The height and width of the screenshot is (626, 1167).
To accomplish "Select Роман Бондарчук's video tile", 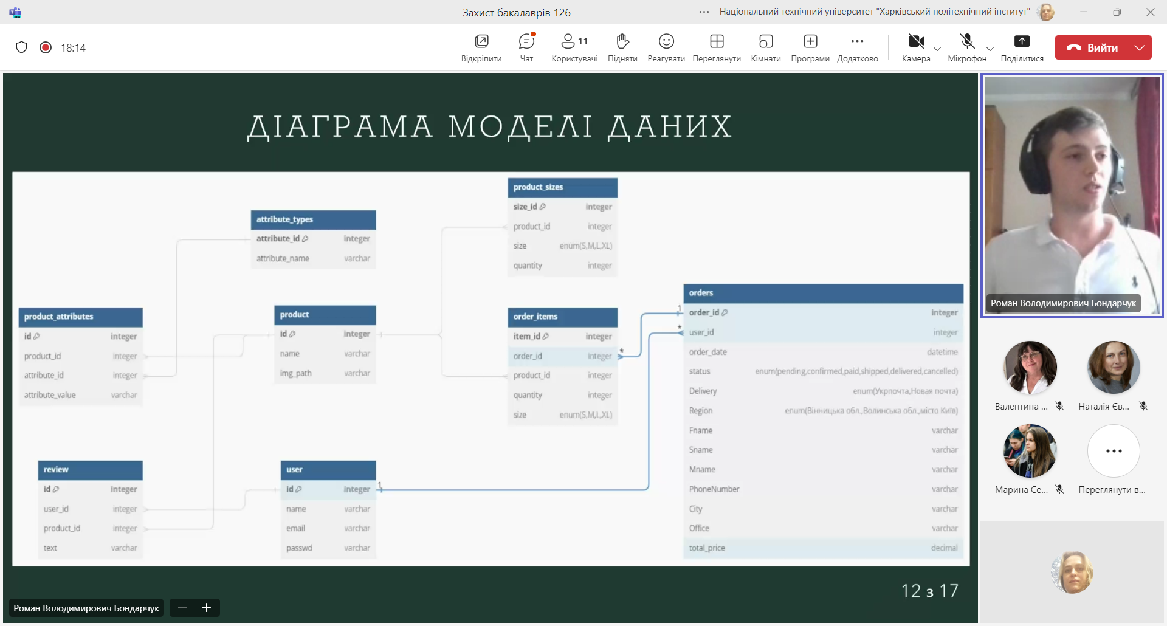I will point(1072,196).
